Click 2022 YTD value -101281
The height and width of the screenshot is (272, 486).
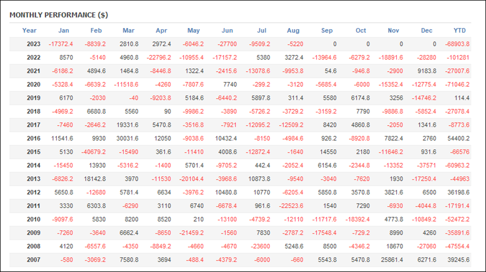pos(458,58)
